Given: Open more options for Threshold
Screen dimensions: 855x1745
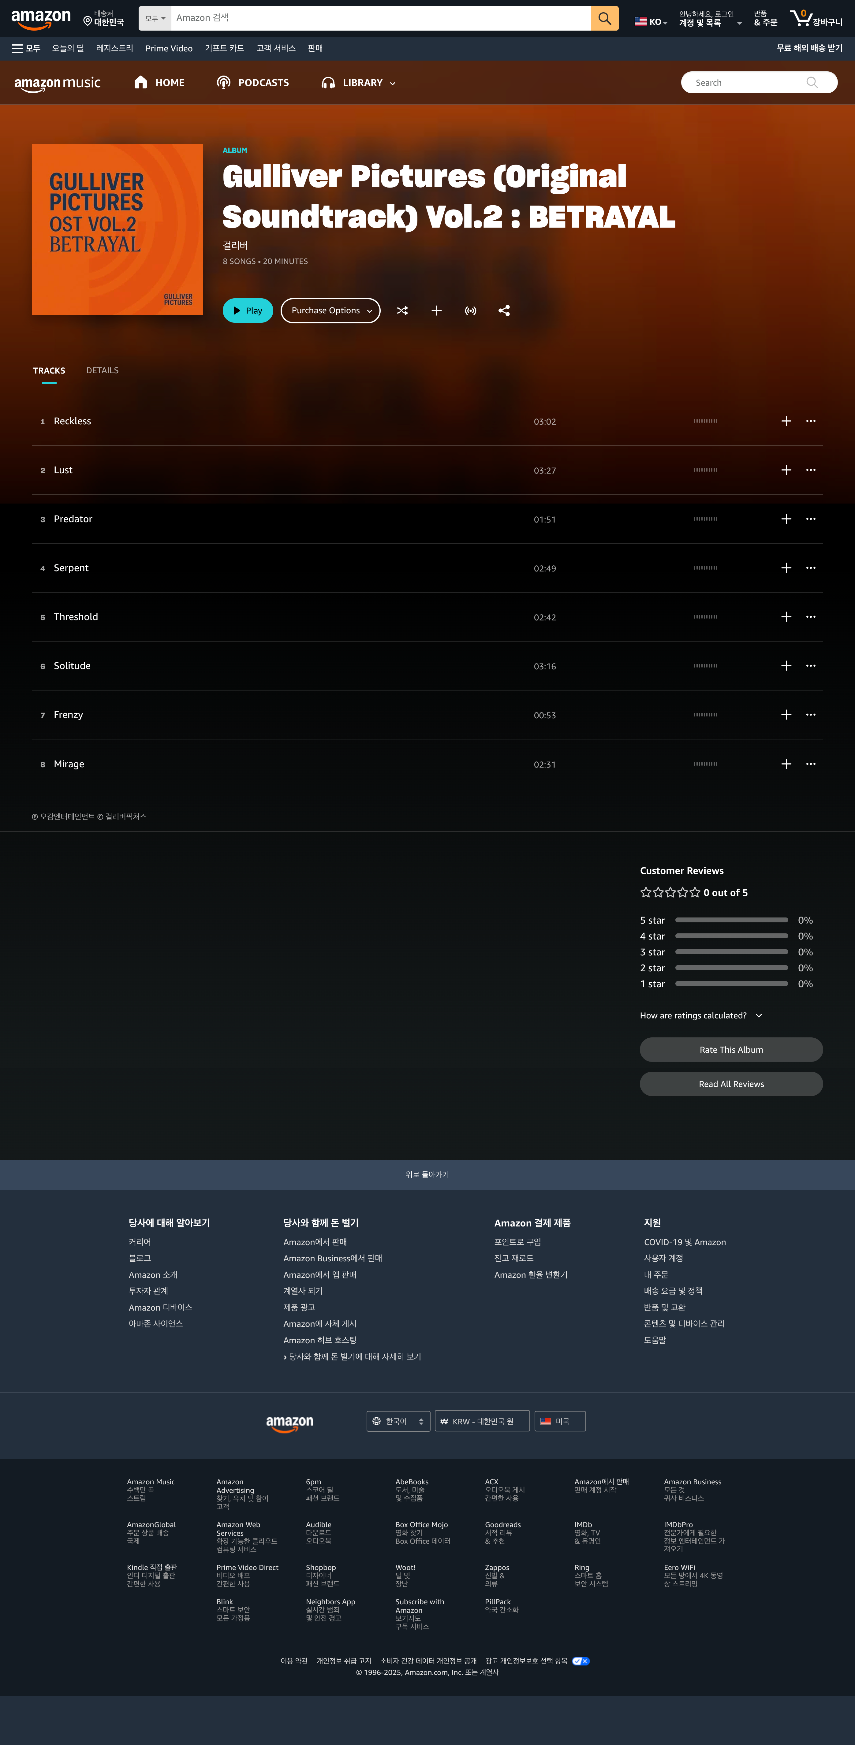Looking at the screenshot, I should (811, 617).
